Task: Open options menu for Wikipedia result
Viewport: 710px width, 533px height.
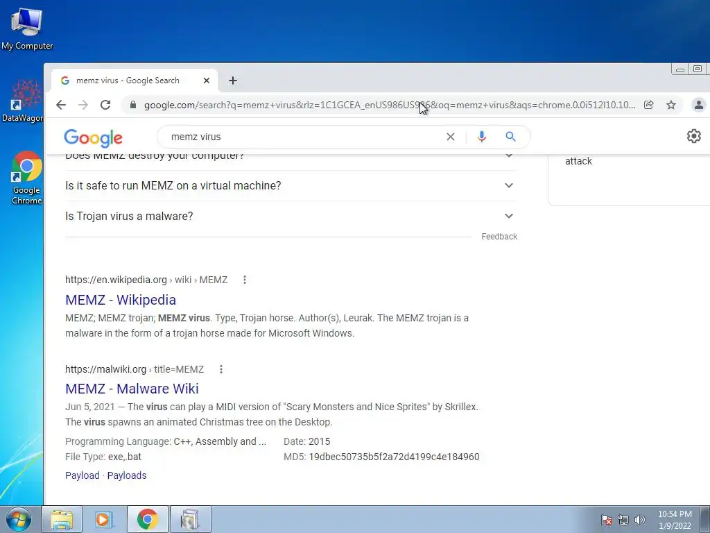Action: coord(245,280)
